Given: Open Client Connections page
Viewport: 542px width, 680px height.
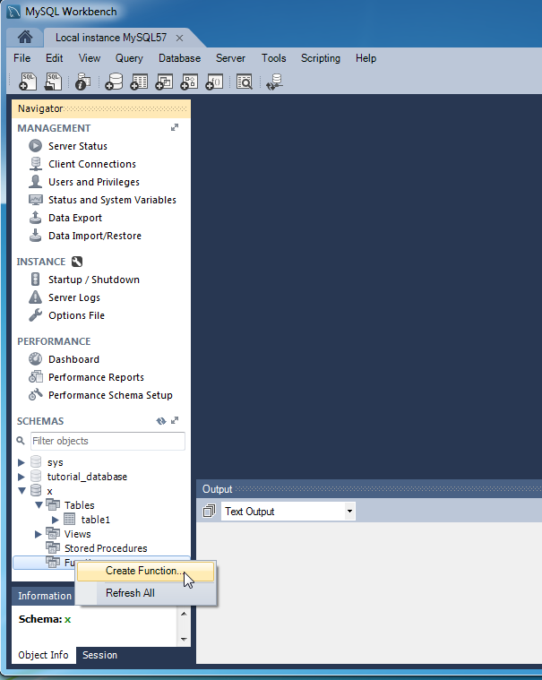Looking at the screenshot, I should point(92,164).
